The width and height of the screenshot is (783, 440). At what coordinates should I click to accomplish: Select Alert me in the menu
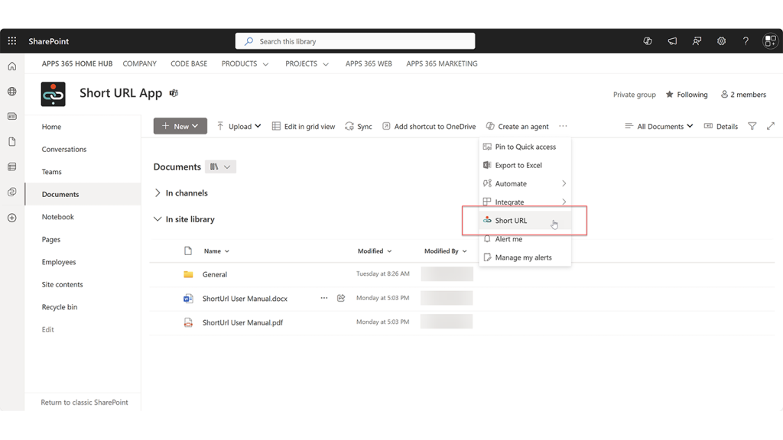tap(525, 239)
